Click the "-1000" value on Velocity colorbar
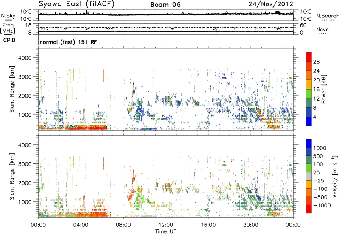This screenshot has height=234, width=339. (322, 205)
